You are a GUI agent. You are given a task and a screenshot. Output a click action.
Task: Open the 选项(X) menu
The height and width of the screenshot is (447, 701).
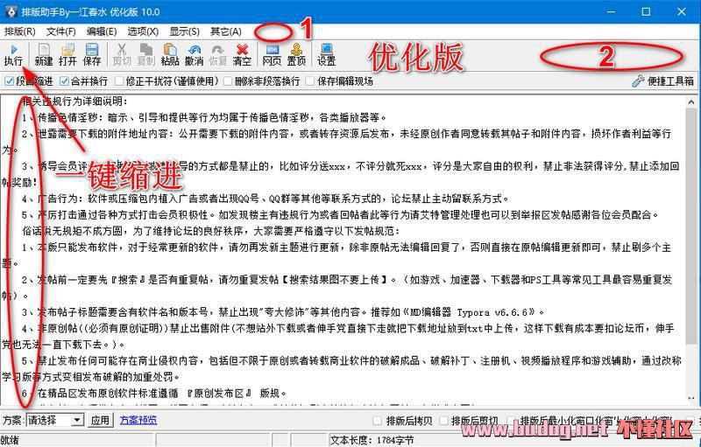pyautogui.click(x=143, y=31)
